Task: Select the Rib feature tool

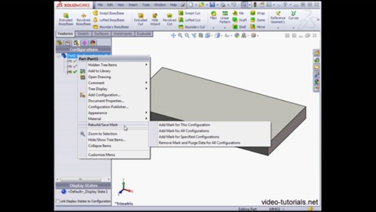Action: click(238, 13)
